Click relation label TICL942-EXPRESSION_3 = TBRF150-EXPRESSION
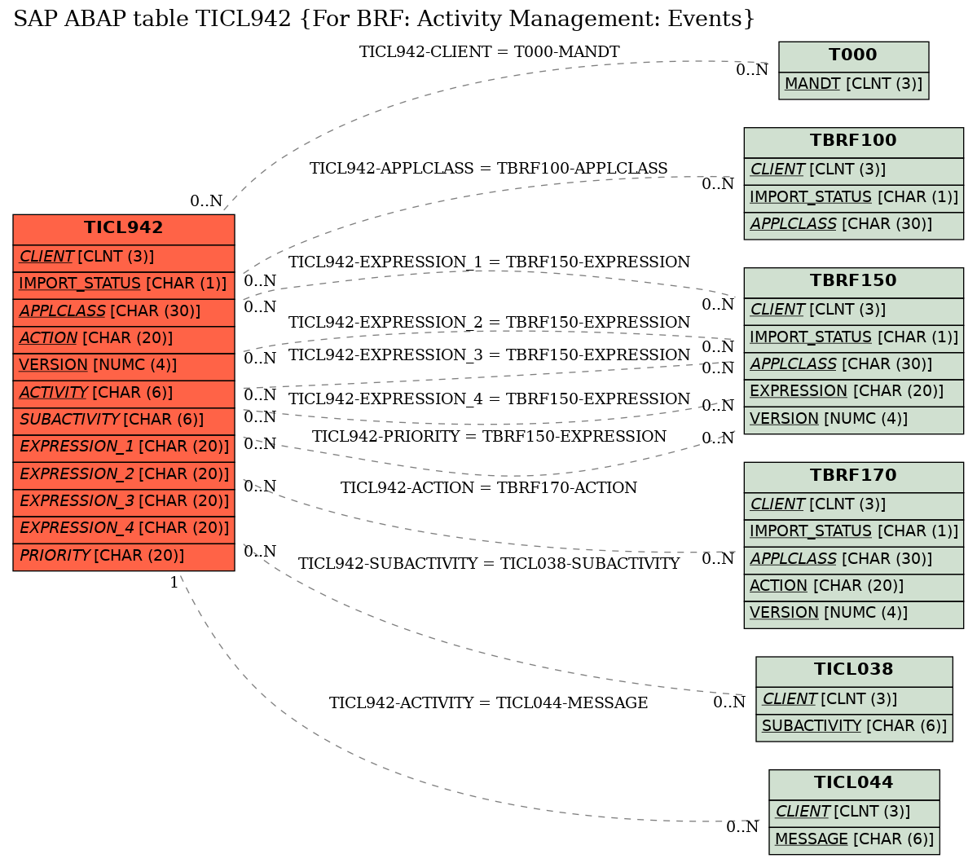Screen dimensions: 977x863 click(x=489, y=355)
